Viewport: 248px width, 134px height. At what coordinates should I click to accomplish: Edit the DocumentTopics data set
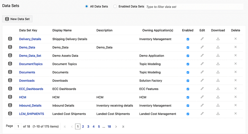pos(202,64)
